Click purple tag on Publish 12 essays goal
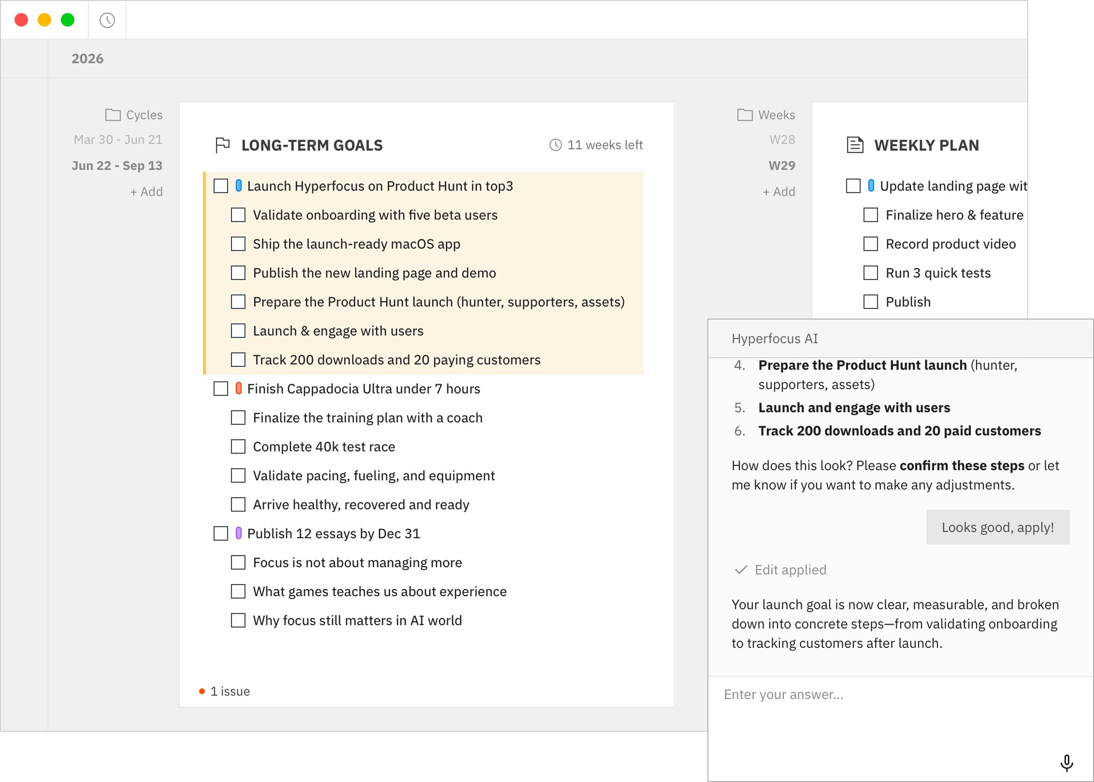The width and height of the screenshot is (1094, 782). 238,533
